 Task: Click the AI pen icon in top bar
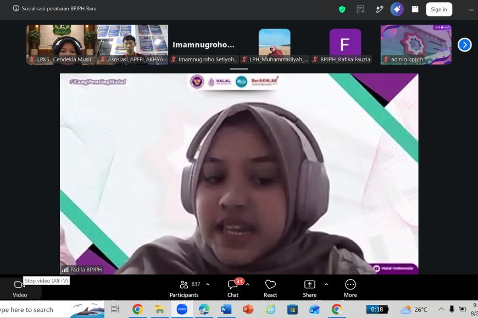coord(380,9)
